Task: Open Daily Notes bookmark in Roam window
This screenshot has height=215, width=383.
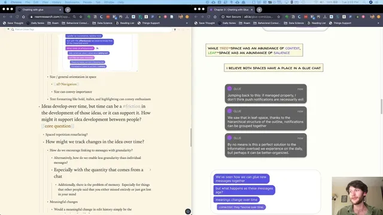Action: pyautogui.click(x=35, y=23)
